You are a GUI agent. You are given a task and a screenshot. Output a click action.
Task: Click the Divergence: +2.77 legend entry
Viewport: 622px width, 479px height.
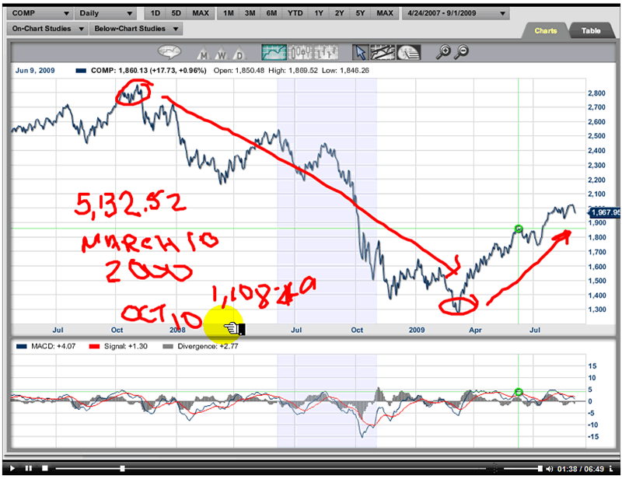[201, 347]
